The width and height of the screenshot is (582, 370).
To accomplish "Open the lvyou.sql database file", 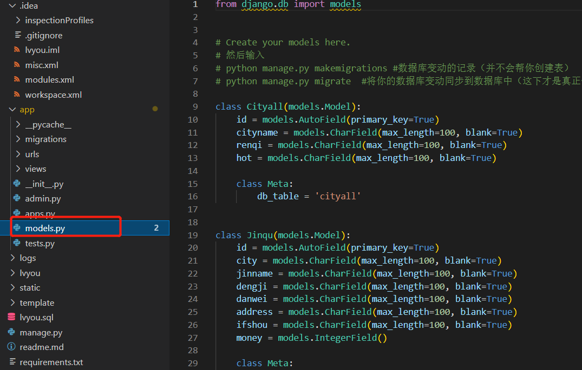I will click(37, 318).
